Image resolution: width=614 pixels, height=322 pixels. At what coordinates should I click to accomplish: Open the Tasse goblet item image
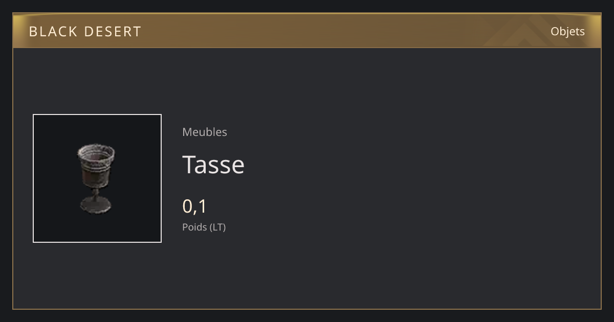(97, 178)
